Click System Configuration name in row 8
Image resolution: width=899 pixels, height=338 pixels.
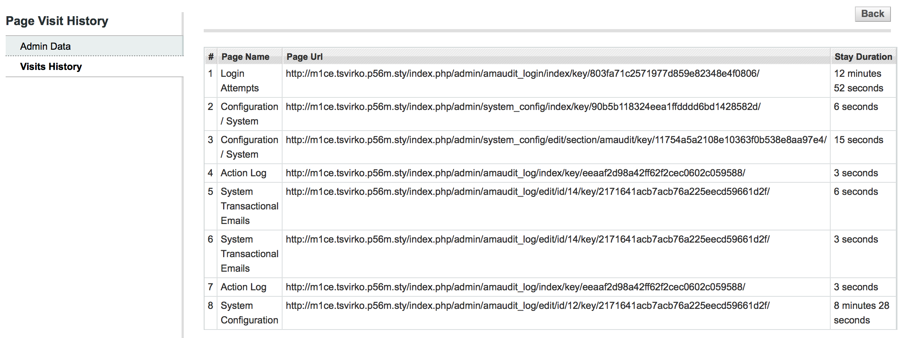pos(249,313)
